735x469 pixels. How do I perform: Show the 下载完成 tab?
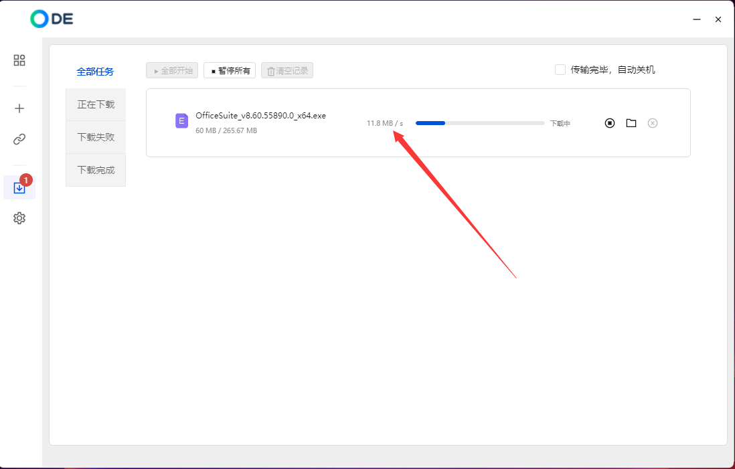tap(96, 170)
